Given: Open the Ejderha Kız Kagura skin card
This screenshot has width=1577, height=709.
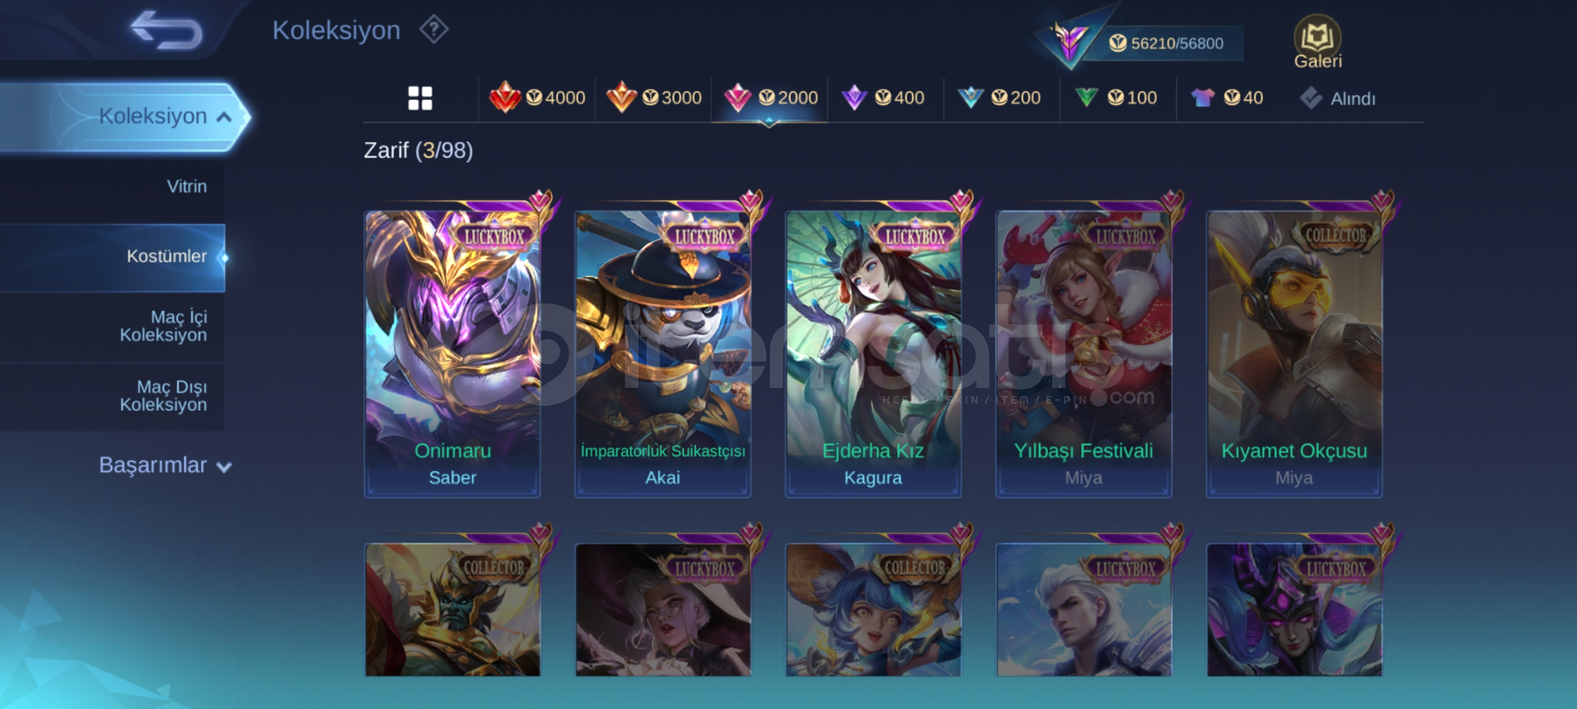Looking at the screenshot, I should pos(873,354).
